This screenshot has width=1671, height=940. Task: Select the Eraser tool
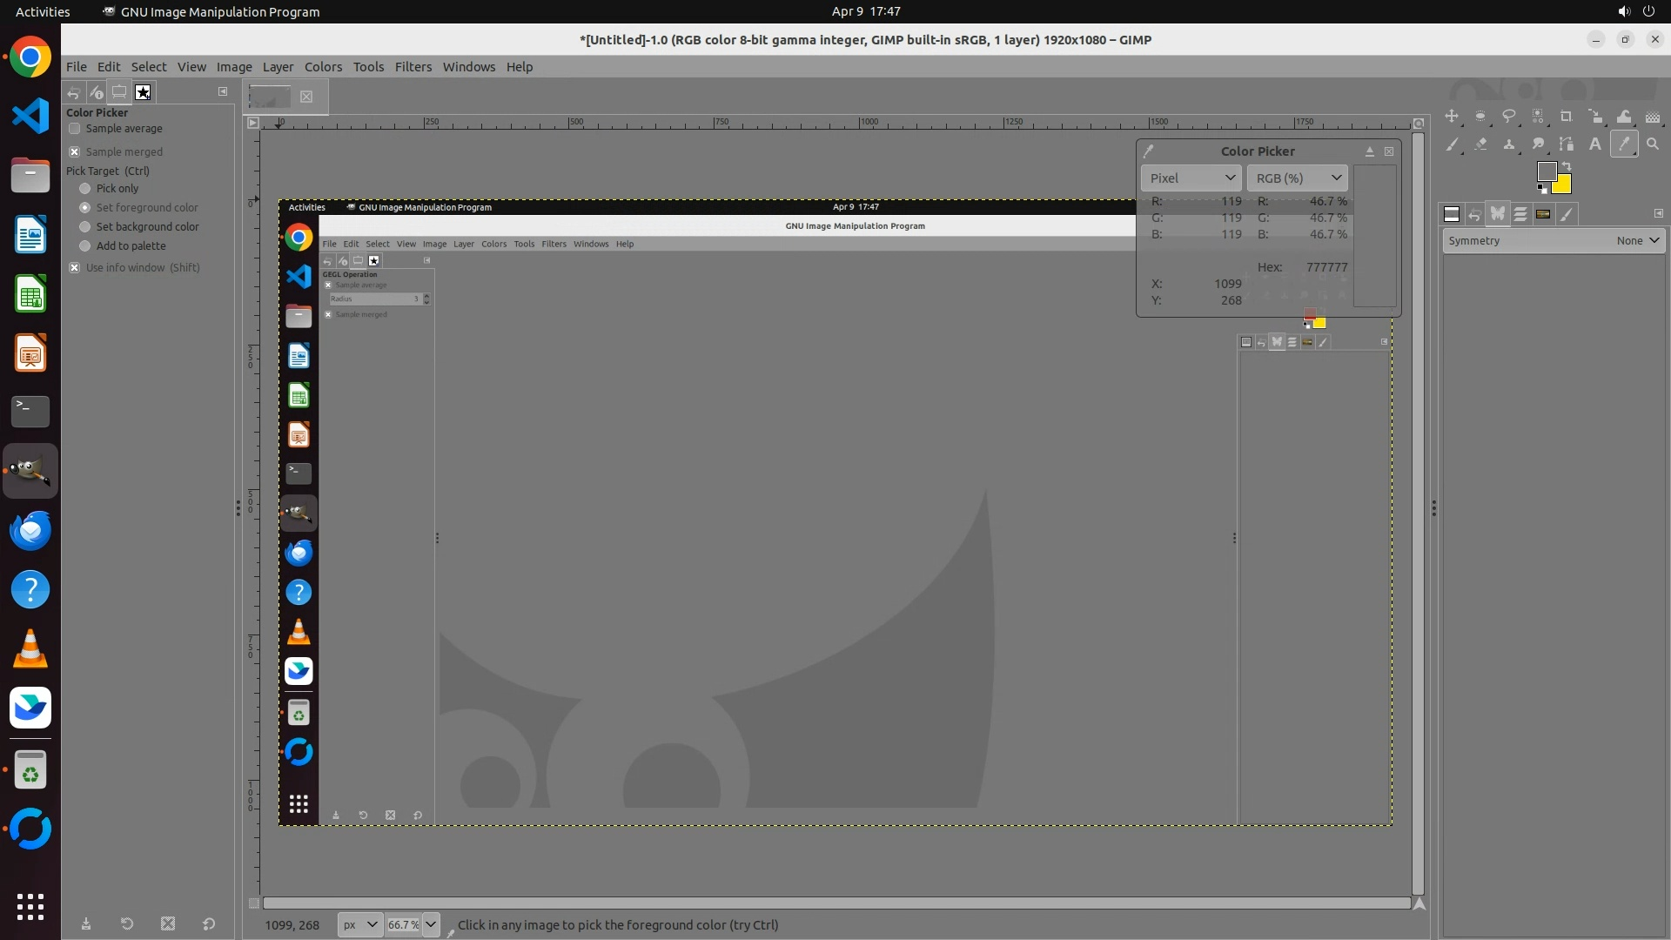pyautogui.click(x=1480, y=144)
